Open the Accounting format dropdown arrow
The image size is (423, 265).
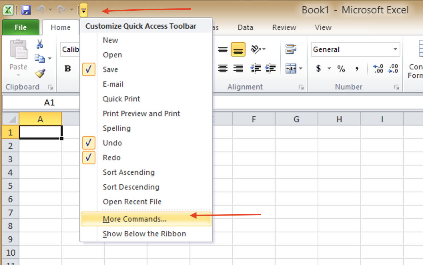[x=329, y=69]
